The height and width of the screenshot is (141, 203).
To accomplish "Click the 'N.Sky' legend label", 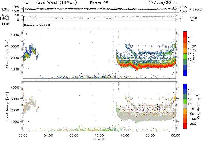I will pos(5,9).
